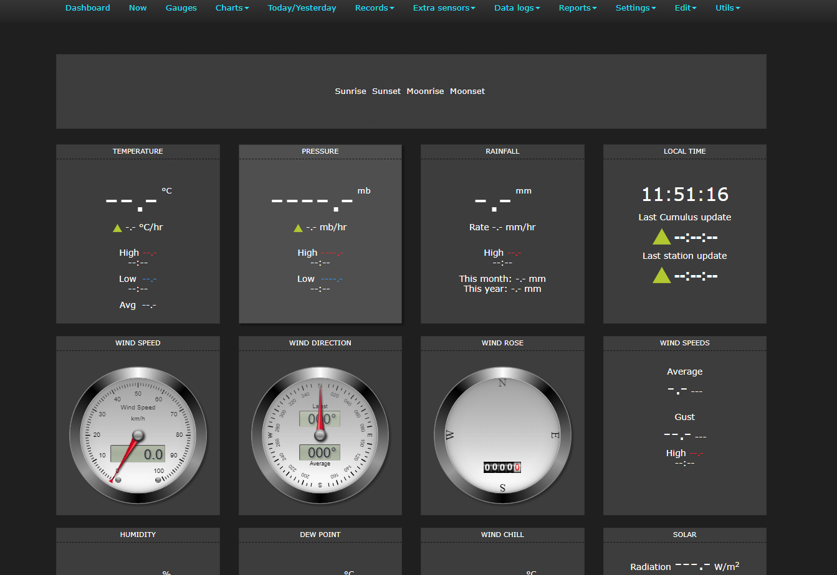Click the Pressure panel header
Image resolution: width=837 pixels, height=575 pixels.
(320, 151)
